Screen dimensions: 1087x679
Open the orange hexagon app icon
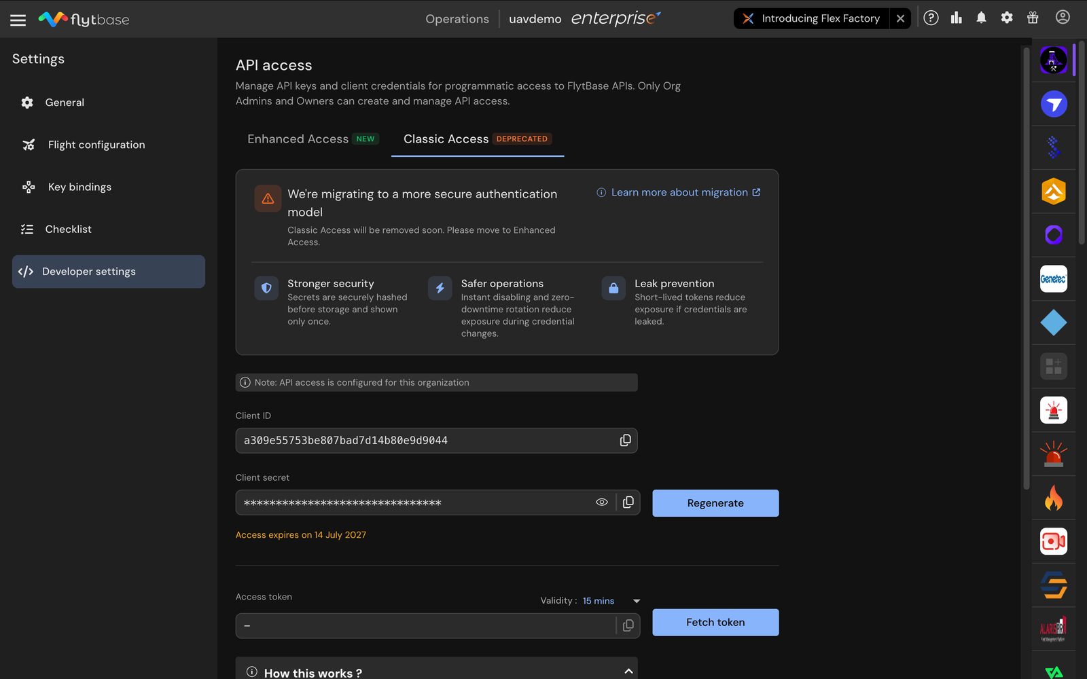point(1054,191)
